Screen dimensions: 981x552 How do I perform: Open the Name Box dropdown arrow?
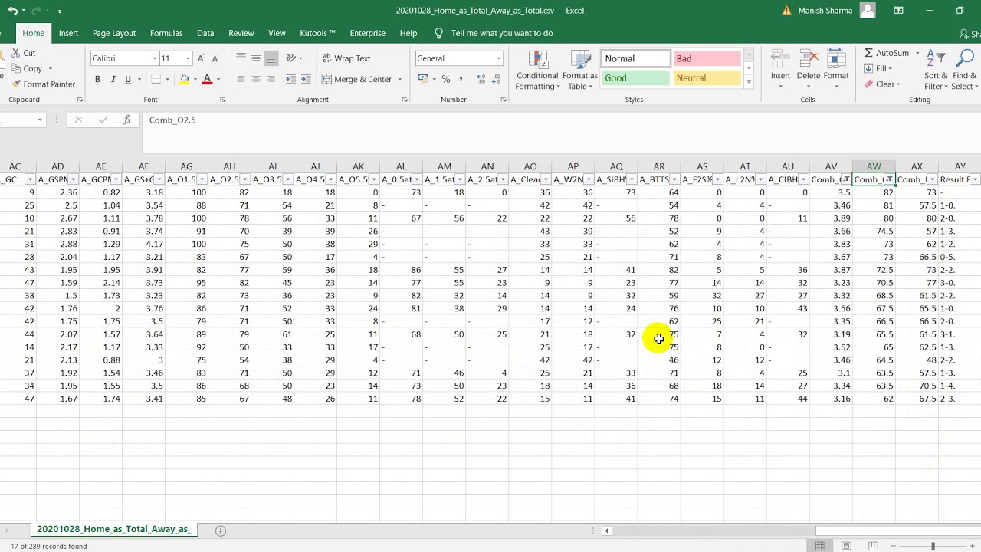[x=40, y=120]
